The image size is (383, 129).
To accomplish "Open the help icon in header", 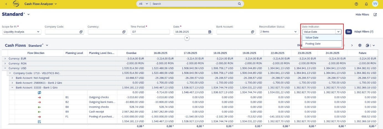I will pos(356,4).
